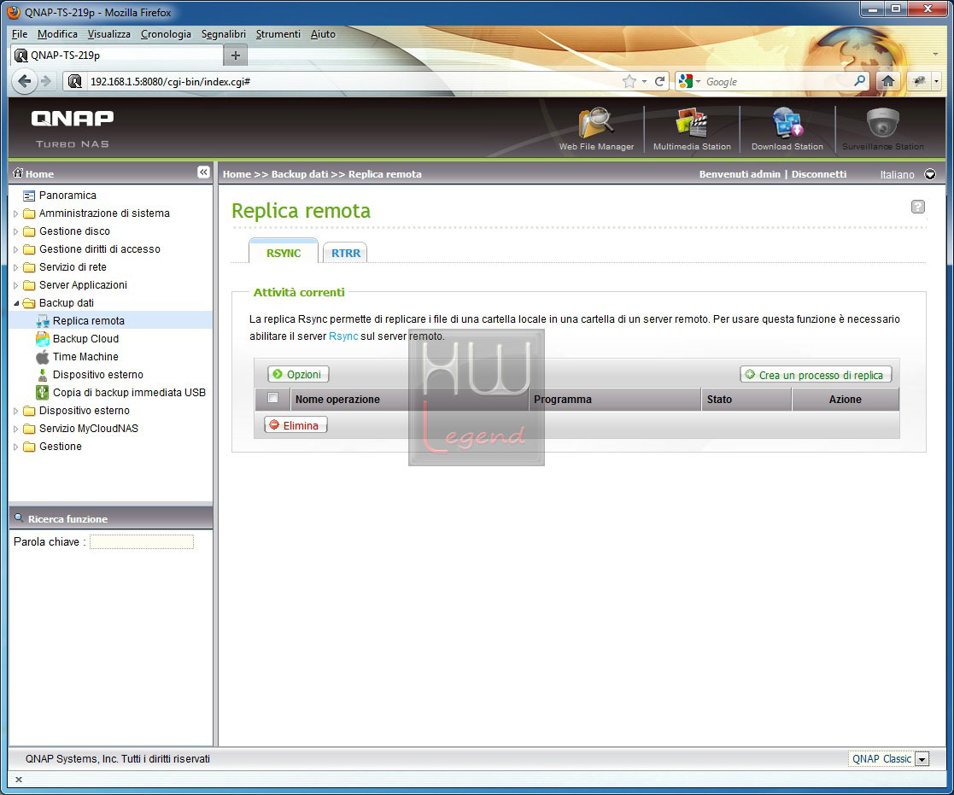Click Backup dati in breadcrumb

pos(299,174)
